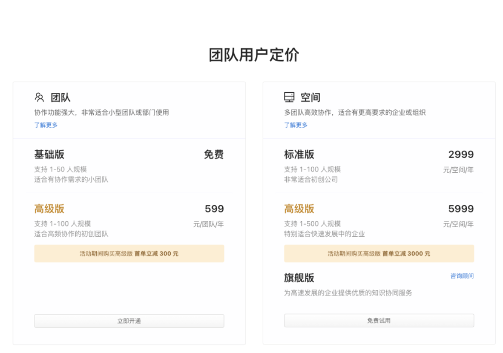Select the team 高级版 plan priced 599

(49, 209)
